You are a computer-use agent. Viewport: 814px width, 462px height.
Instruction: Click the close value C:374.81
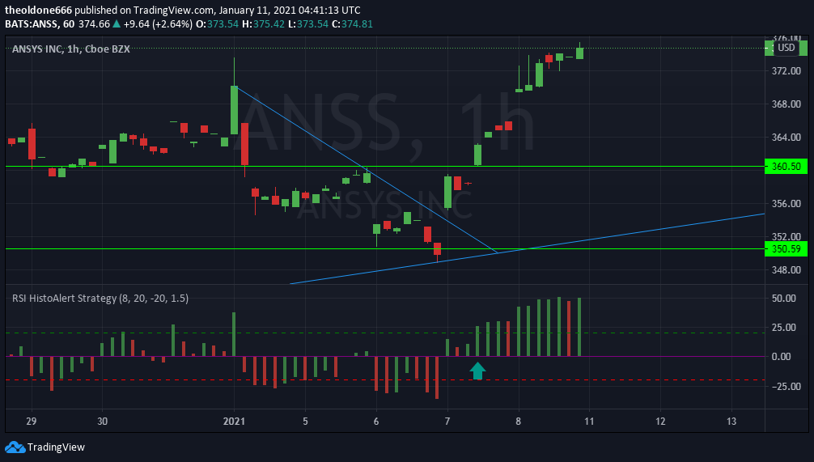click(x=353, y=24)
